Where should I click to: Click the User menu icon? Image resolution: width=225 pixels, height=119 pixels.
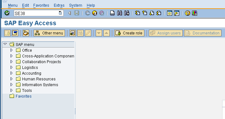tap(7, 33)
